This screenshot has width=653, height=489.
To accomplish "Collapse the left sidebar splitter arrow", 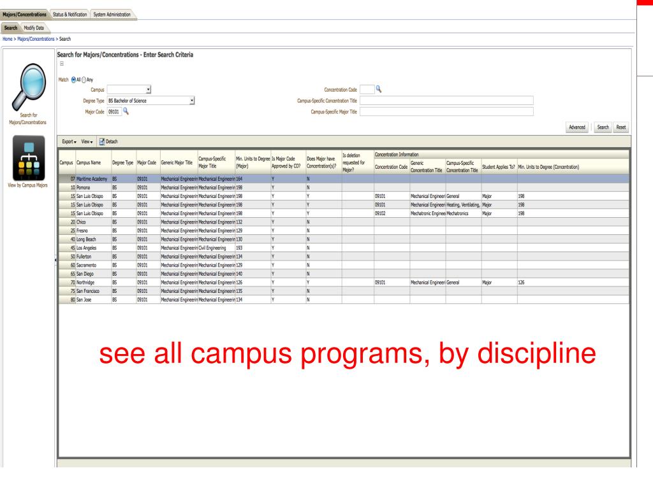I will point(55,260).
